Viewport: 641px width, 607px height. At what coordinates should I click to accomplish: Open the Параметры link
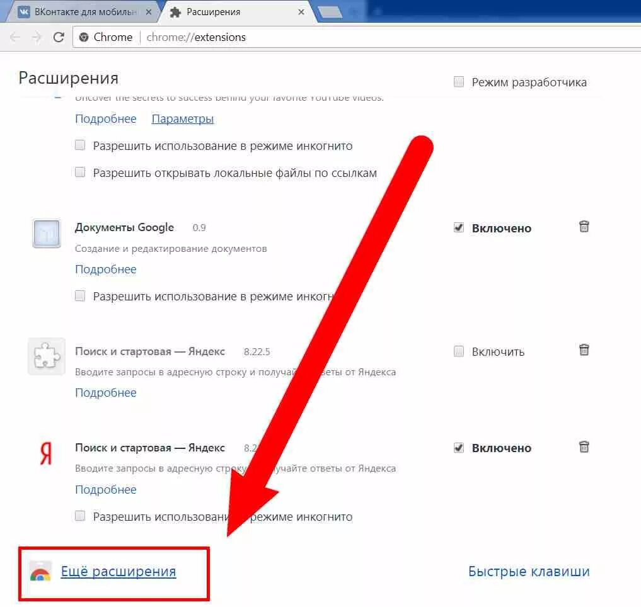tap(183, 119)
